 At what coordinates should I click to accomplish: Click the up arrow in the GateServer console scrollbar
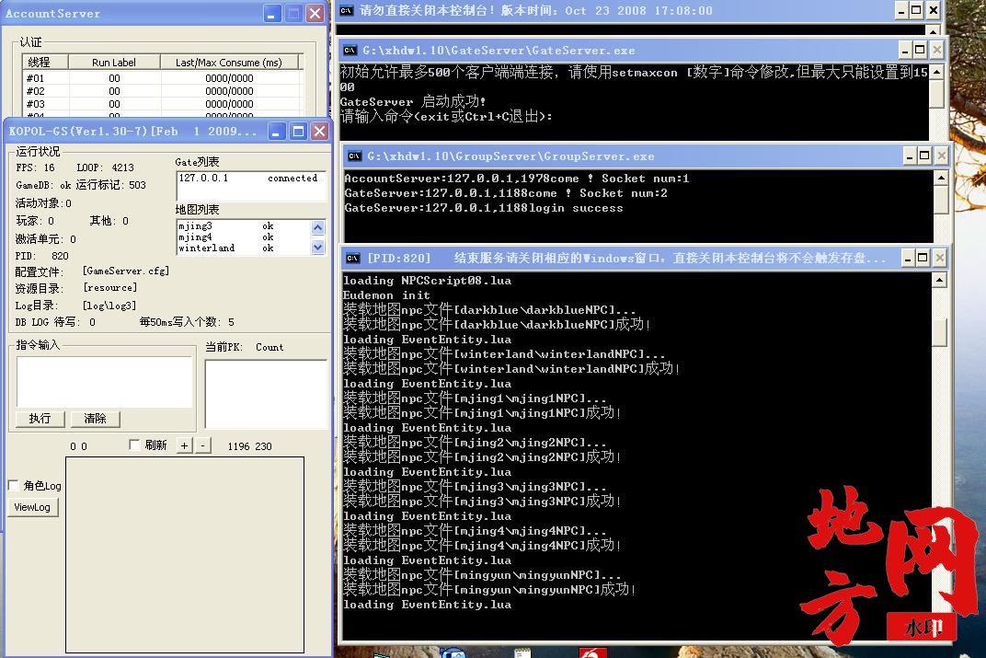coord(937,72)
